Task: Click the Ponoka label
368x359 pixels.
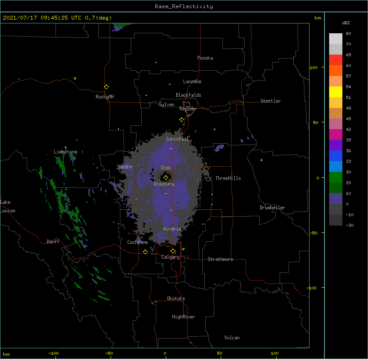Action: (205, 58)
